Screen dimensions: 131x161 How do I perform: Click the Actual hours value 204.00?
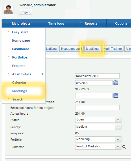tap(80, 114)
